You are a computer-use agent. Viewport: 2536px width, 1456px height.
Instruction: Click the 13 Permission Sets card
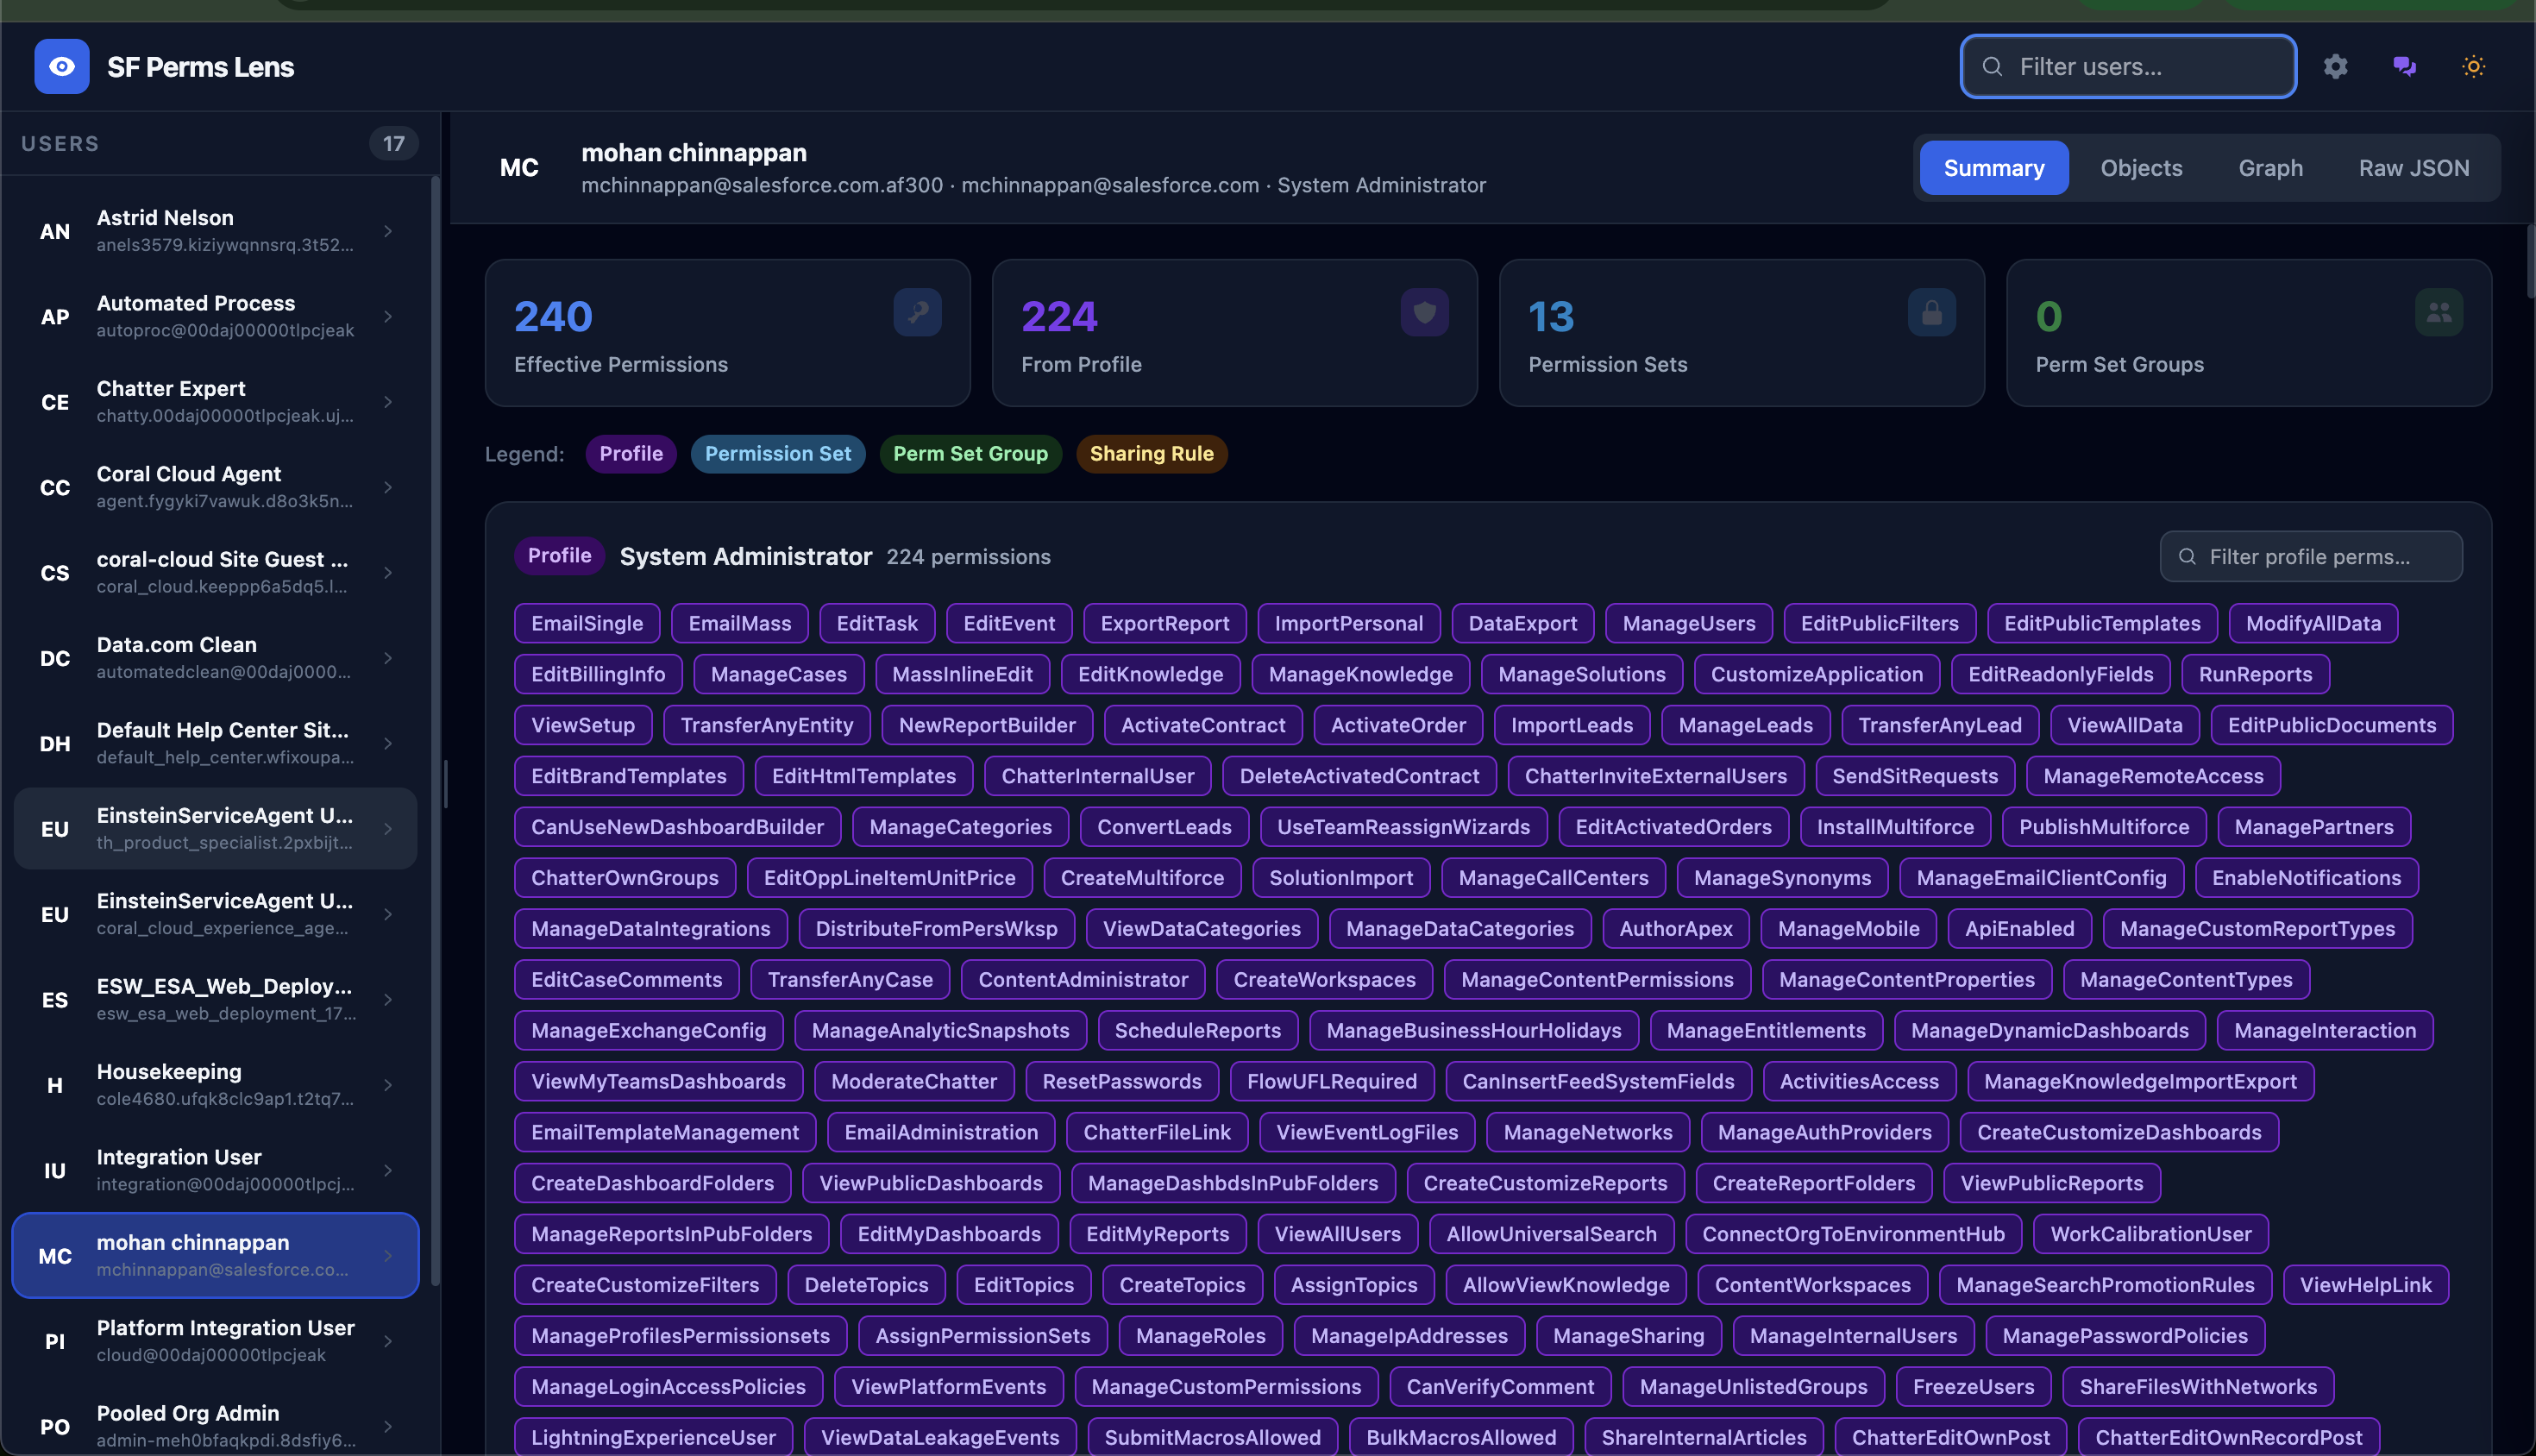coord(1741,333)
